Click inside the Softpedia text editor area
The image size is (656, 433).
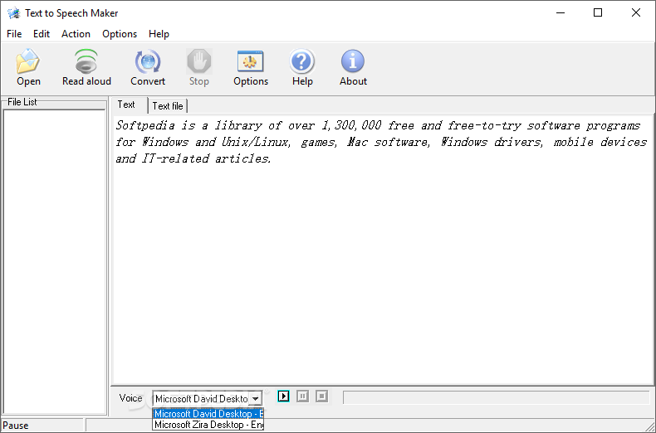382,249
